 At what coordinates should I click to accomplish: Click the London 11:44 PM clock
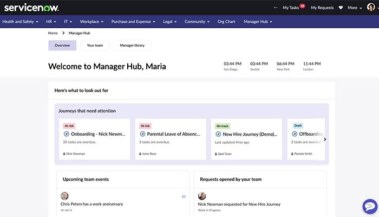click(312, 66)
